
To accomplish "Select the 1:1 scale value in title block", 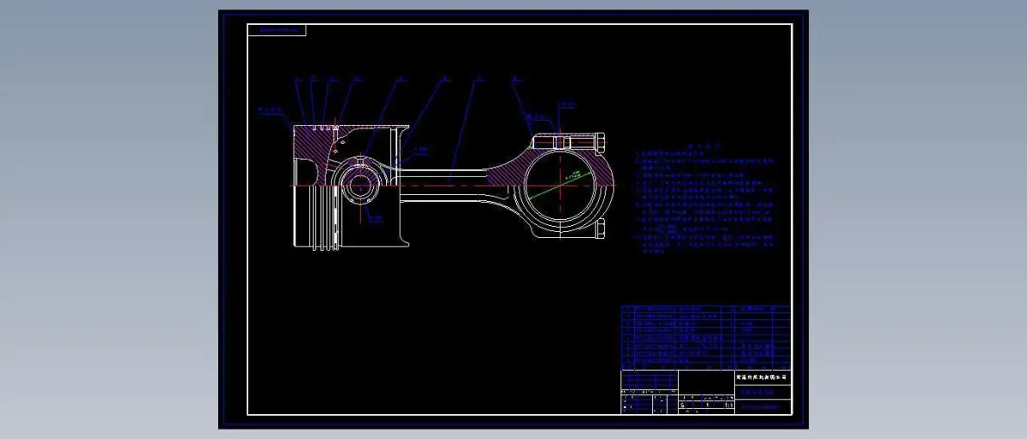I will pyautogui.click(x=729, y=406).
